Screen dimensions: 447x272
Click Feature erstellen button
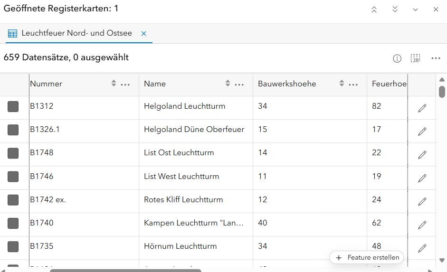[366, 257]
